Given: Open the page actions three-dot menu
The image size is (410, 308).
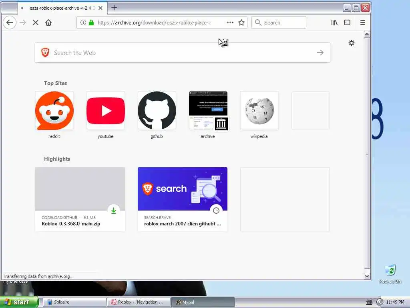Looking at the screenshot, I should pos(230,22).
